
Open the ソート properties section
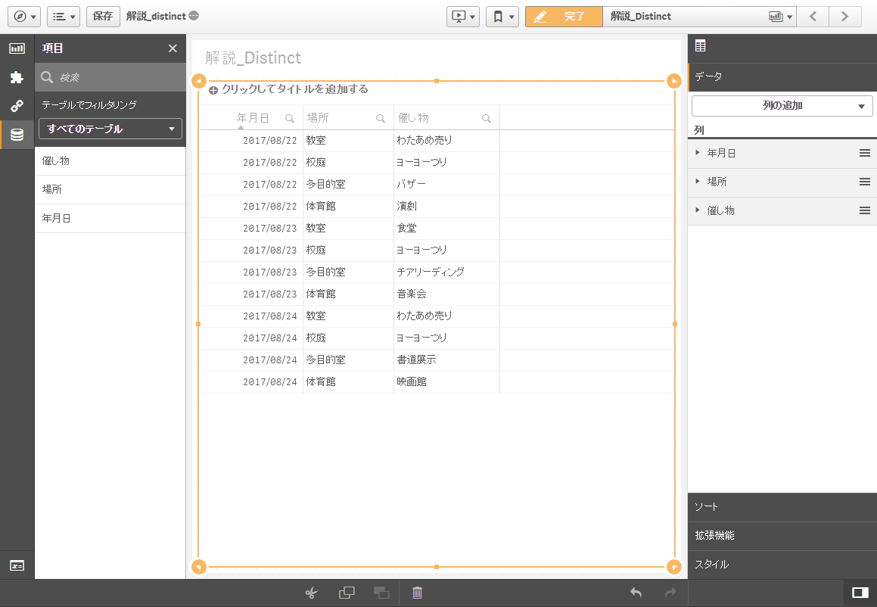click(x=782, y=507)
